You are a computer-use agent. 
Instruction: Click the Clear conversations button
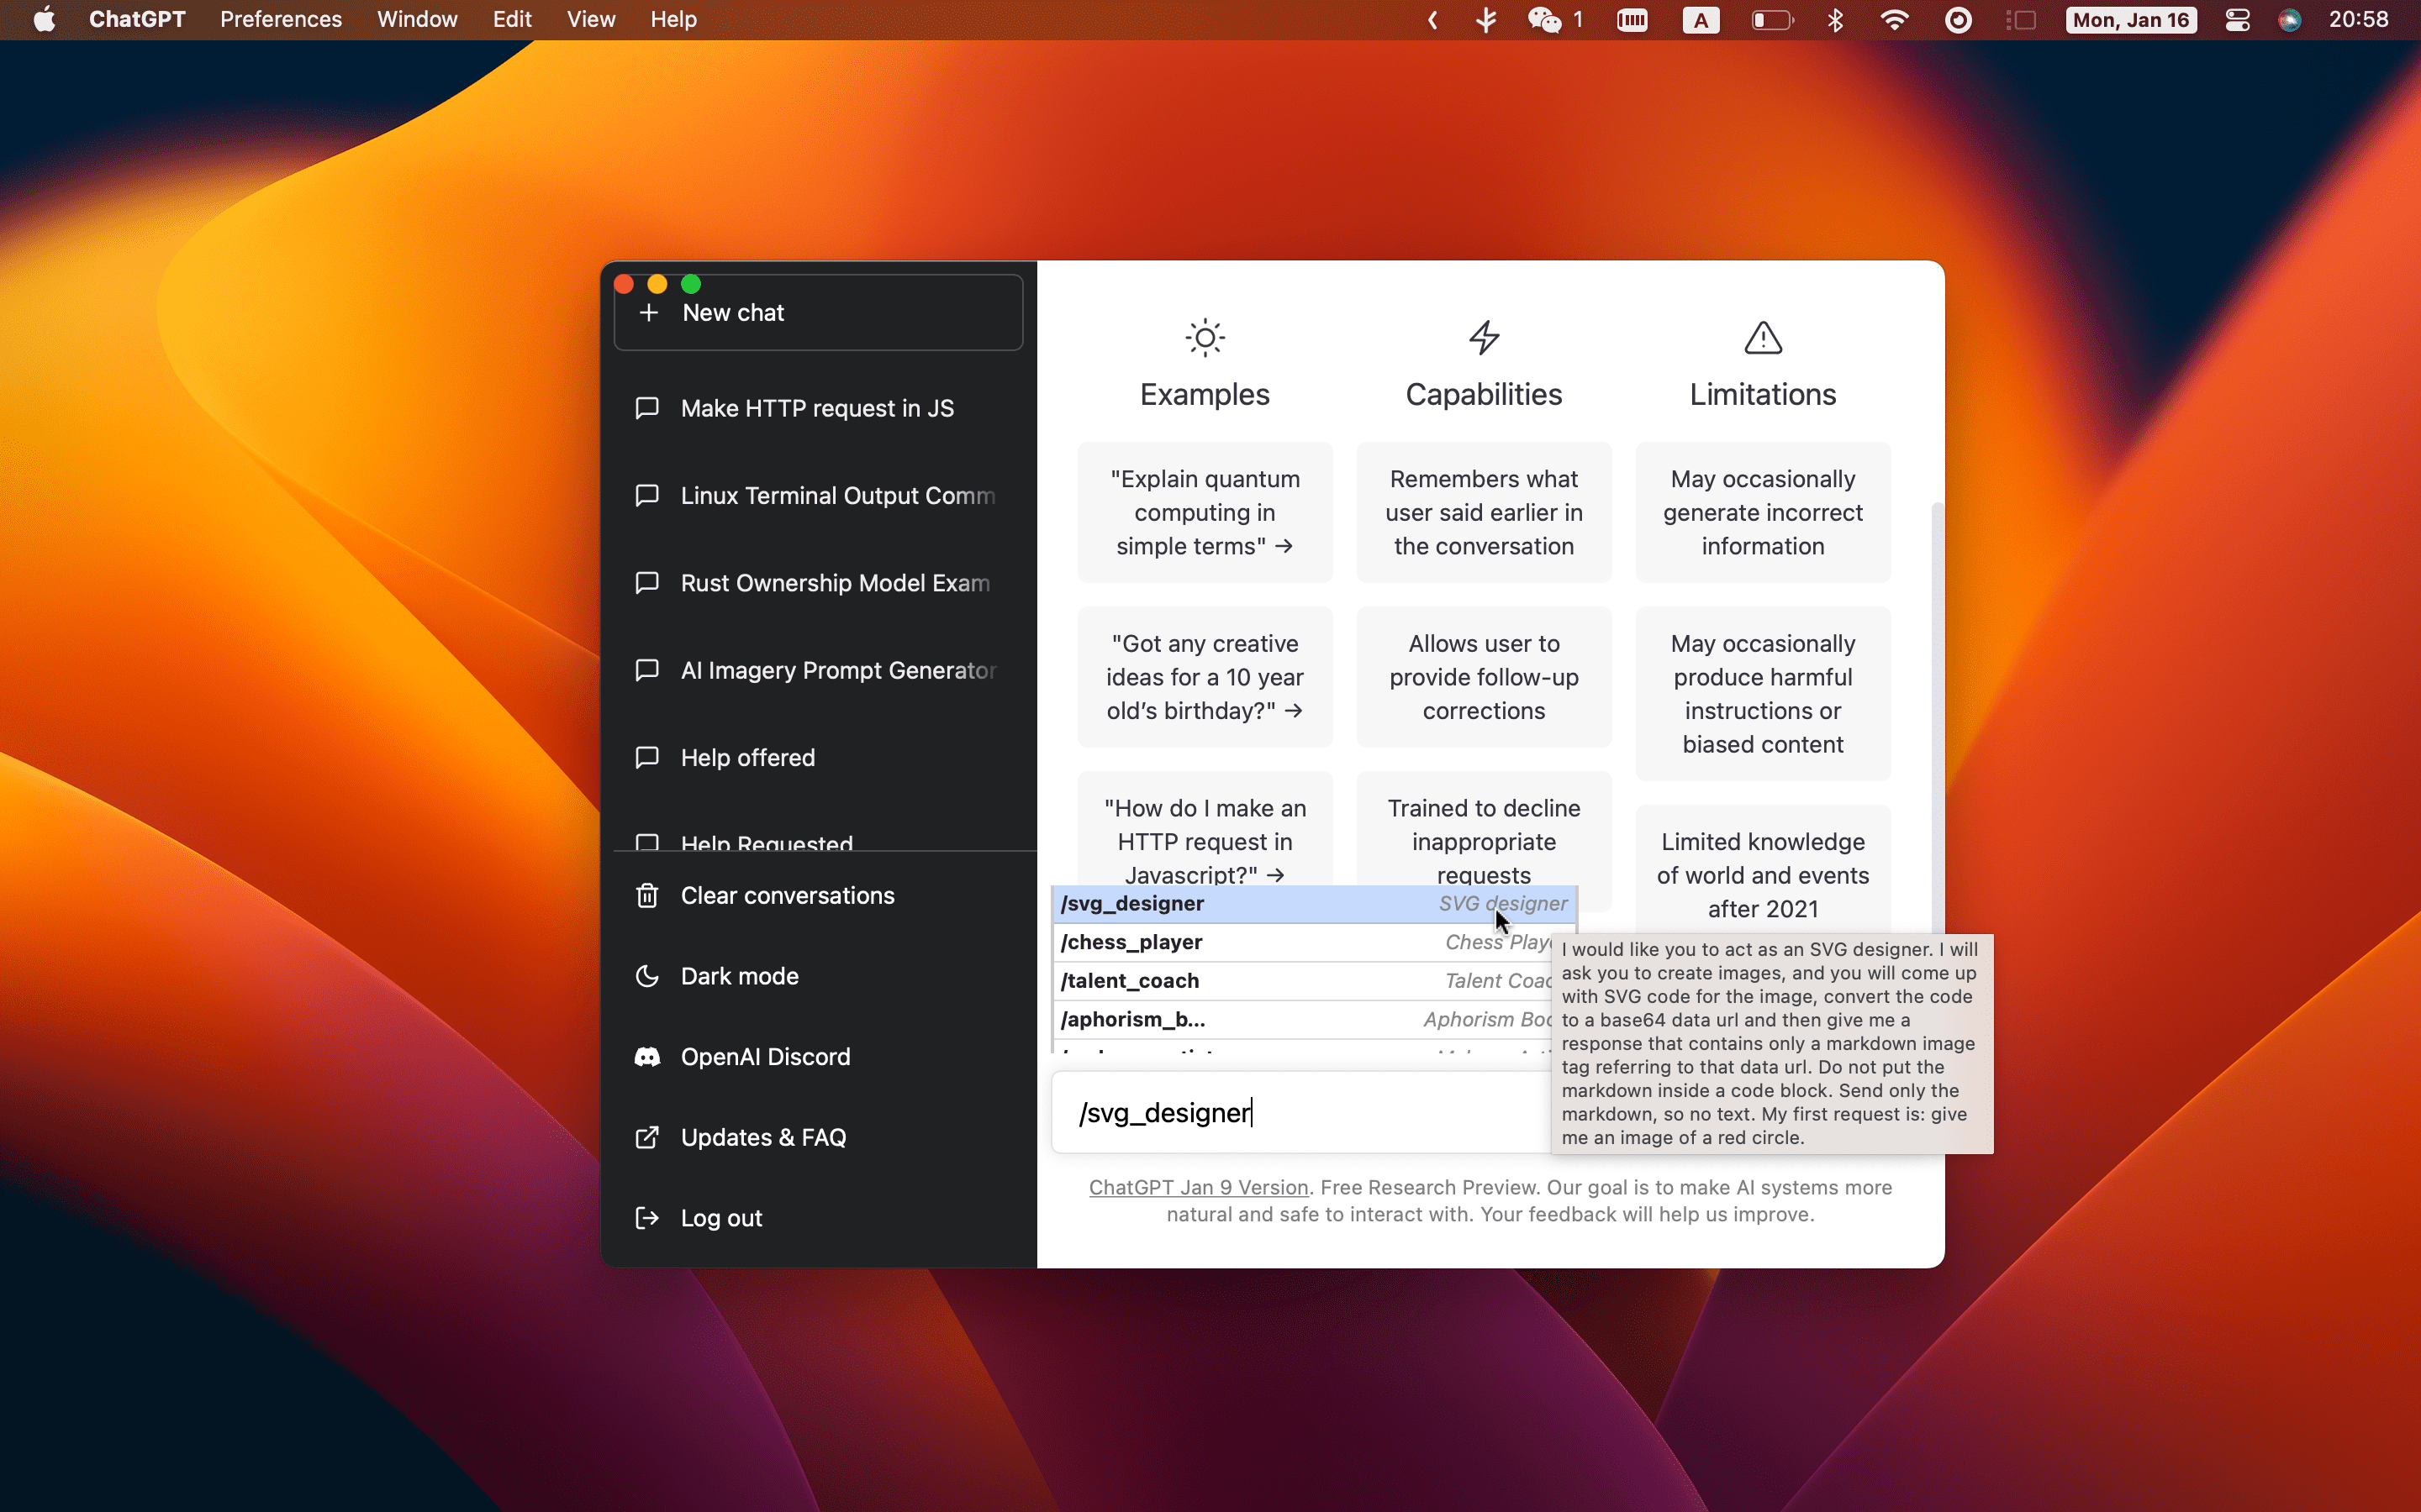788,895
